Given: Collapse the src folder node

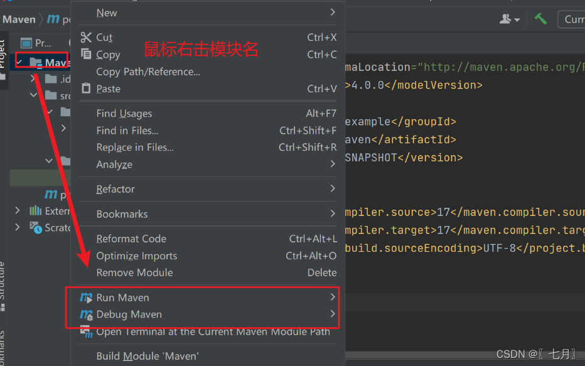Looking at the screenshot, I should coord(33,95).
